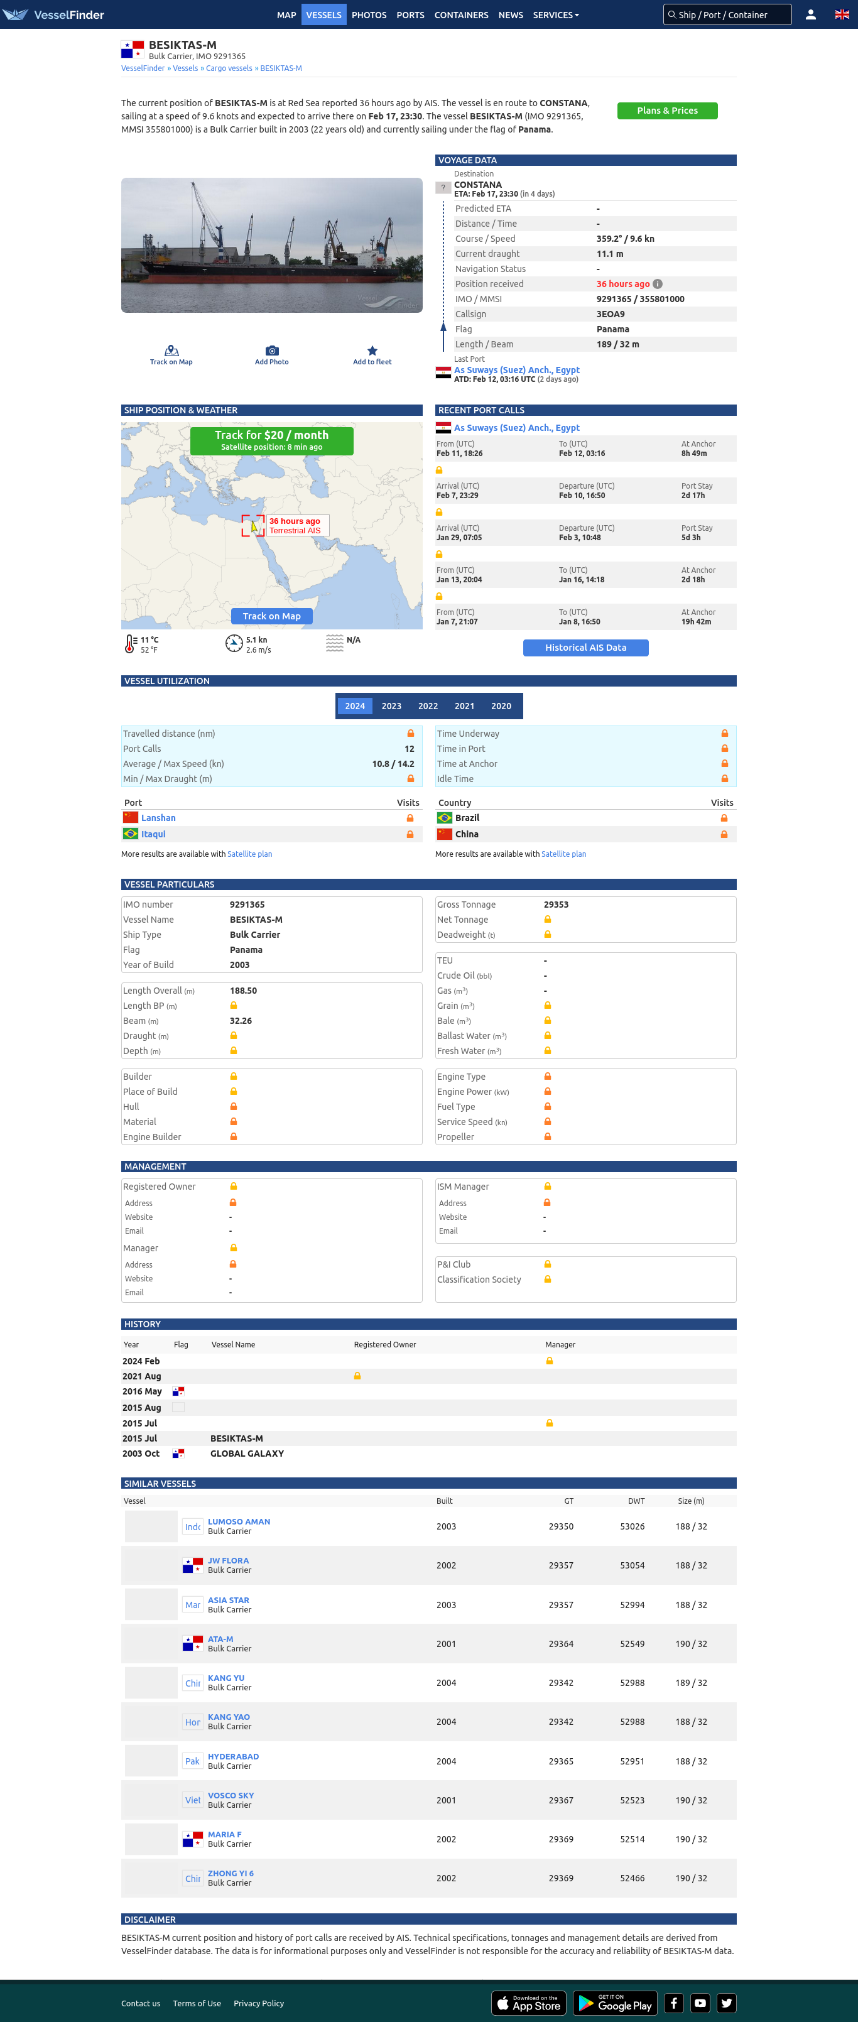Click the lock icon for Engine Type
This screenshot has width=858, height=2022.
coord(548,1076)
